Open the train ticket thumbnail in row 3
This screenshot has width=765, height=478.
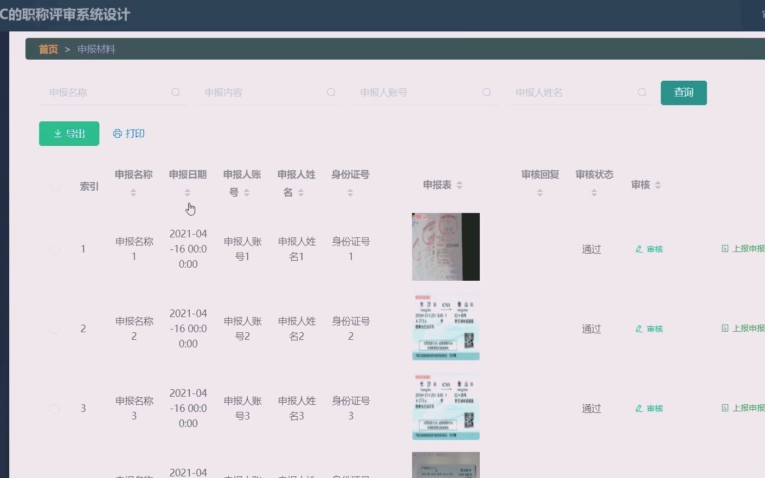446,406
